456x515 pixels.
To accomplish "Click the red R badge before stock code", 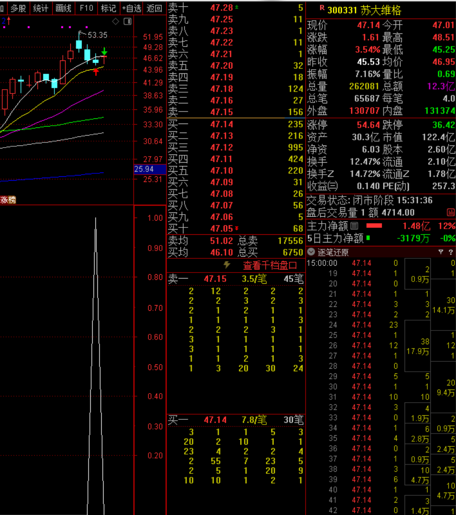I will pos(322,8).
